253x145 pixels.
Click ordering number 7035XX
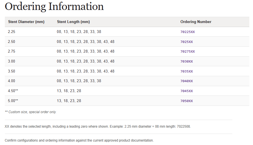click(186, 71)
